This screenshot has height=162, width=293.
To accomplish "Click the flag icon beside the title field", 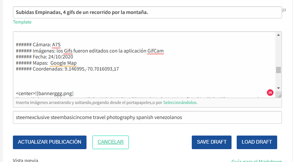I will (284, 11).
